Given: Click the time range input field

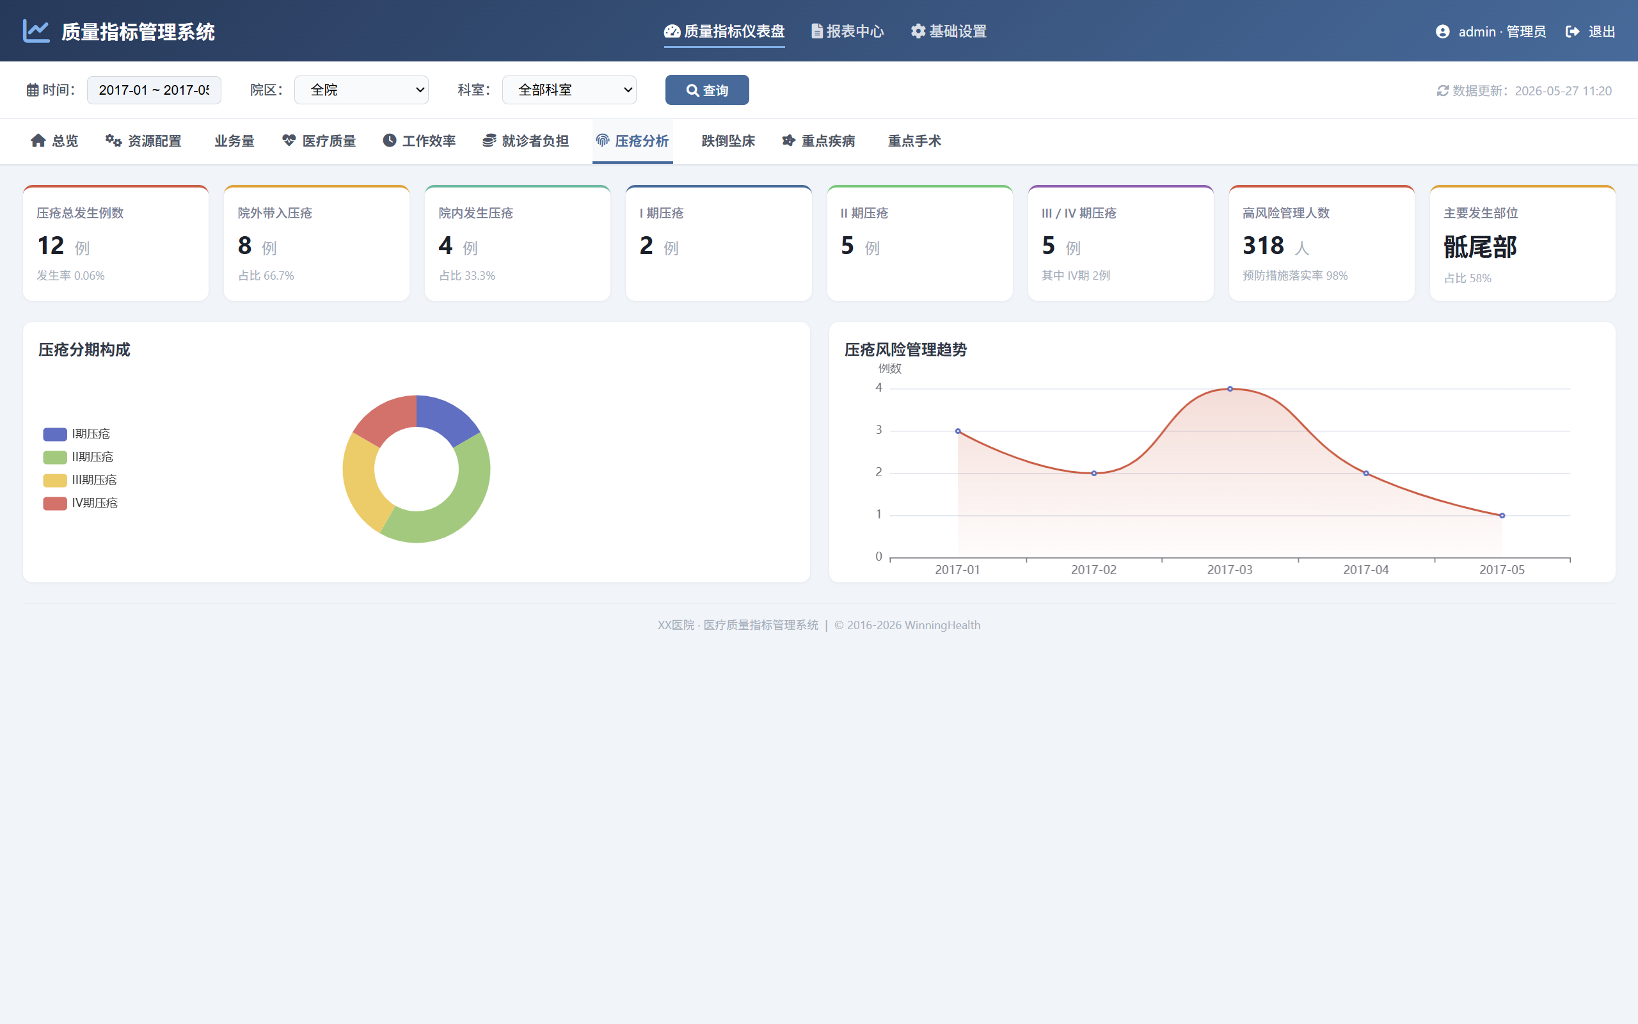Looking at the screenshot, I should pyautogui.click(x=154, y=90).
